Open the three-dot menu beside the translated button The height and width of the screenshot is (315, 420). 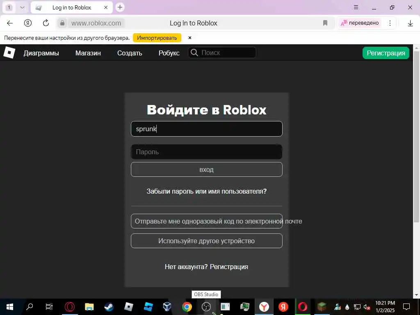point(390,23)
